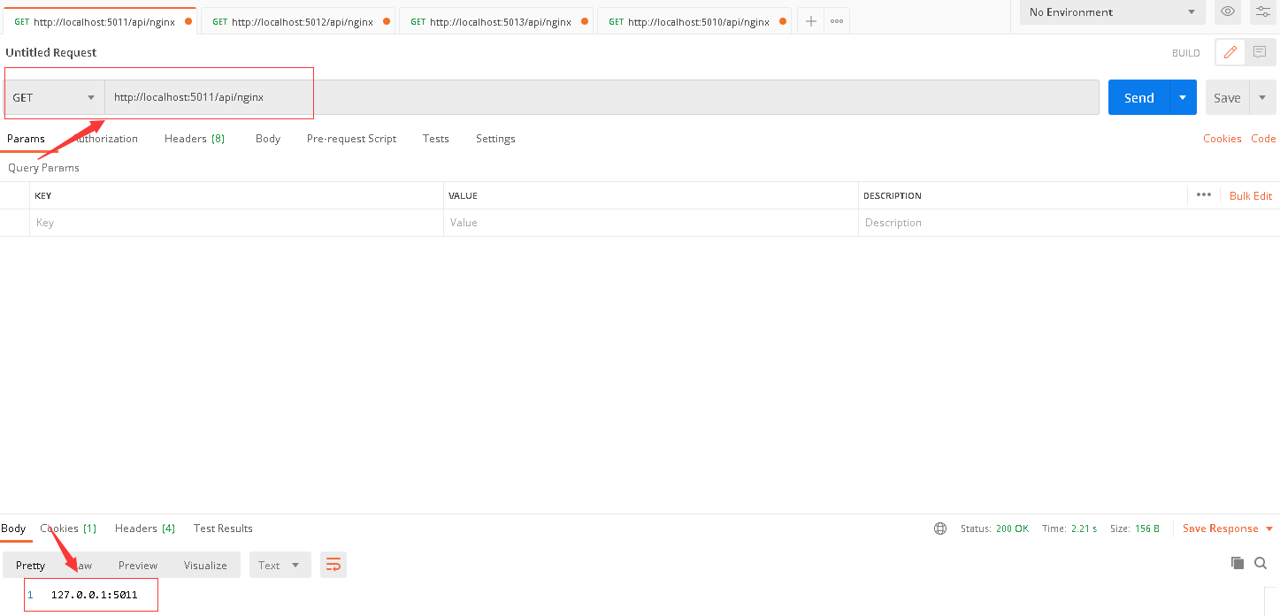Switch to build mode pencil icon
The width and height of the screenshot is (1280, 616).
point(1230,52)
